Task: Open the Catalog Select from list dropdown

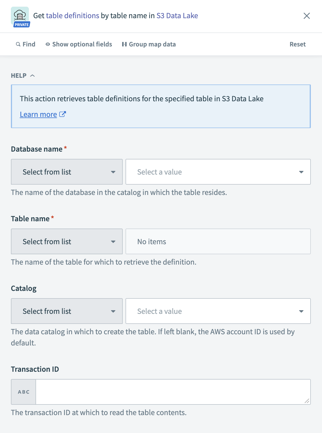Action: (67, 311)
